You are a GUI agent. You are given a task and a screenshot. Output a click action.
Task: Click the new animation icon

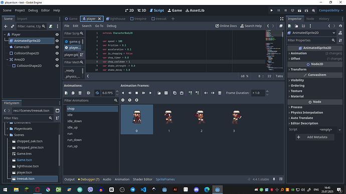point(66,93)
